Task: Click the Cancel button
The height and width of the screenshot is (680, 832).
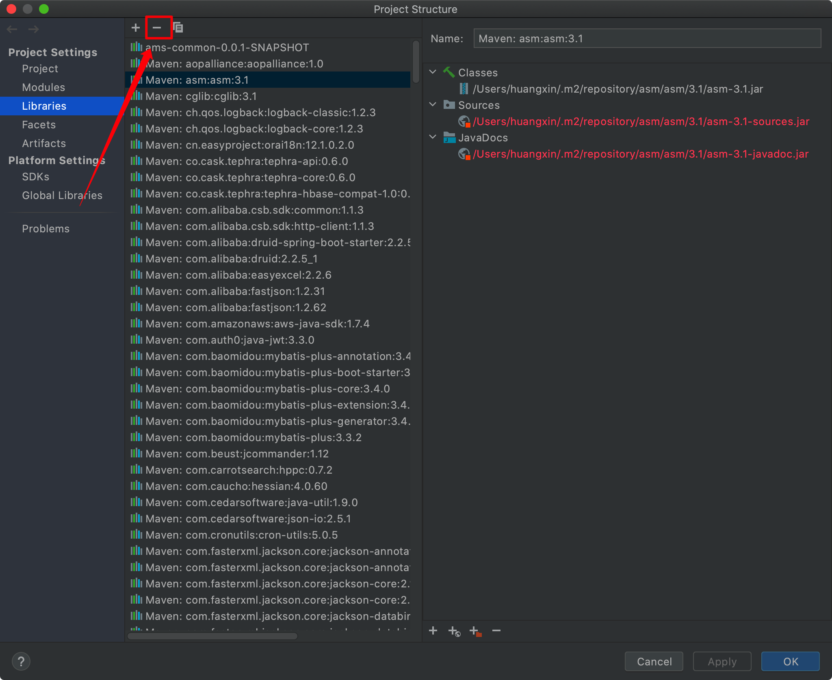Action: click(654, 661)
